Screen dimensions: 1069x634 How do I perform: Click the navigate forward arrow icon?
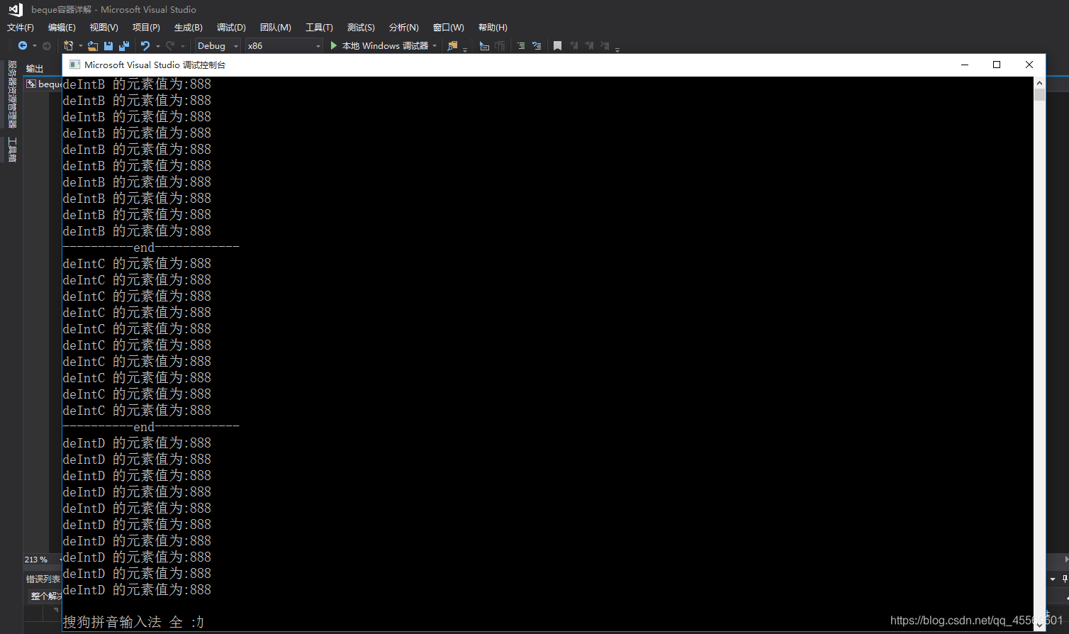click(47, 46)
